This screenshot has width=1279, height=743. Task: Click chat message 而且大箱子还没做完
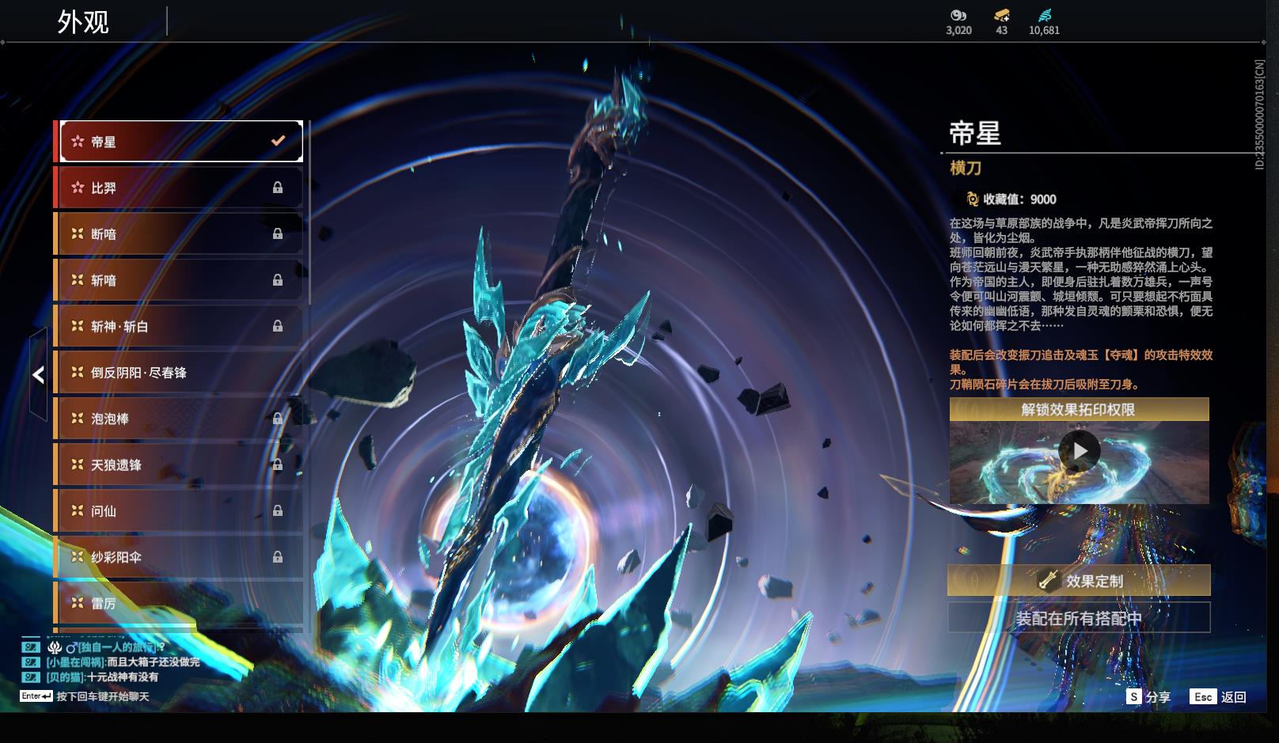[x=154, y=662]
